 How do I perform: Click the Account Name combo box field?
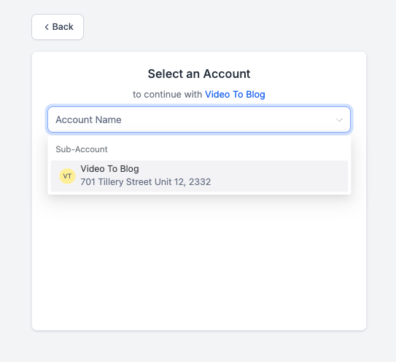coord(199,119)
